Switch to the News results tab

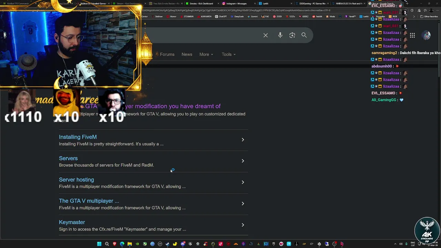click(x=187, y=54)
